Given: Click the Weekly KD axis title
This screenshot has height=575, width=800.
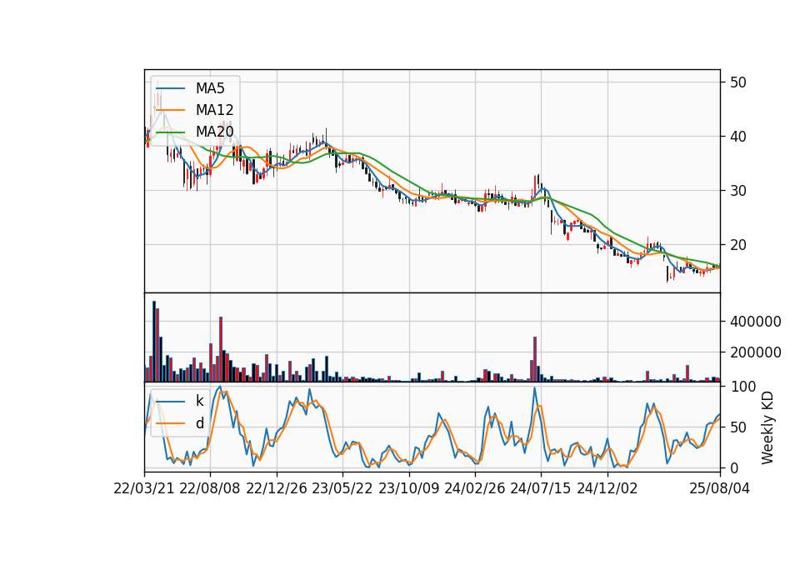Looking at the screenshot, I should 767,427.
